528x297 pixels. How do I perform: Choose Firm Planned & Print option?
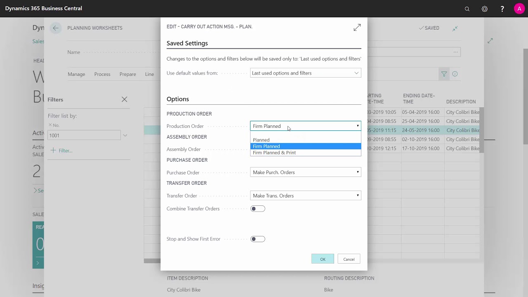click(x=274, y=153)
